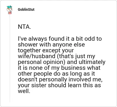Click the word "ultimately" in the comment
Viewport: 117px width, 107px height.
point(92,62)
